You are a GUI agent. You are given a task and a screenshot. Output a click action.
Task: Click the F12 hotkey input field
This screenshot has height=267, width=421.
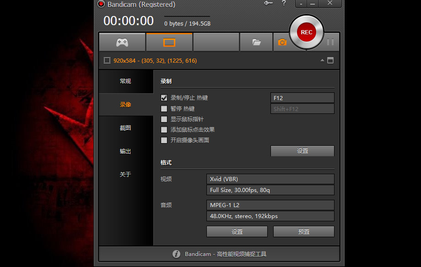302,98
